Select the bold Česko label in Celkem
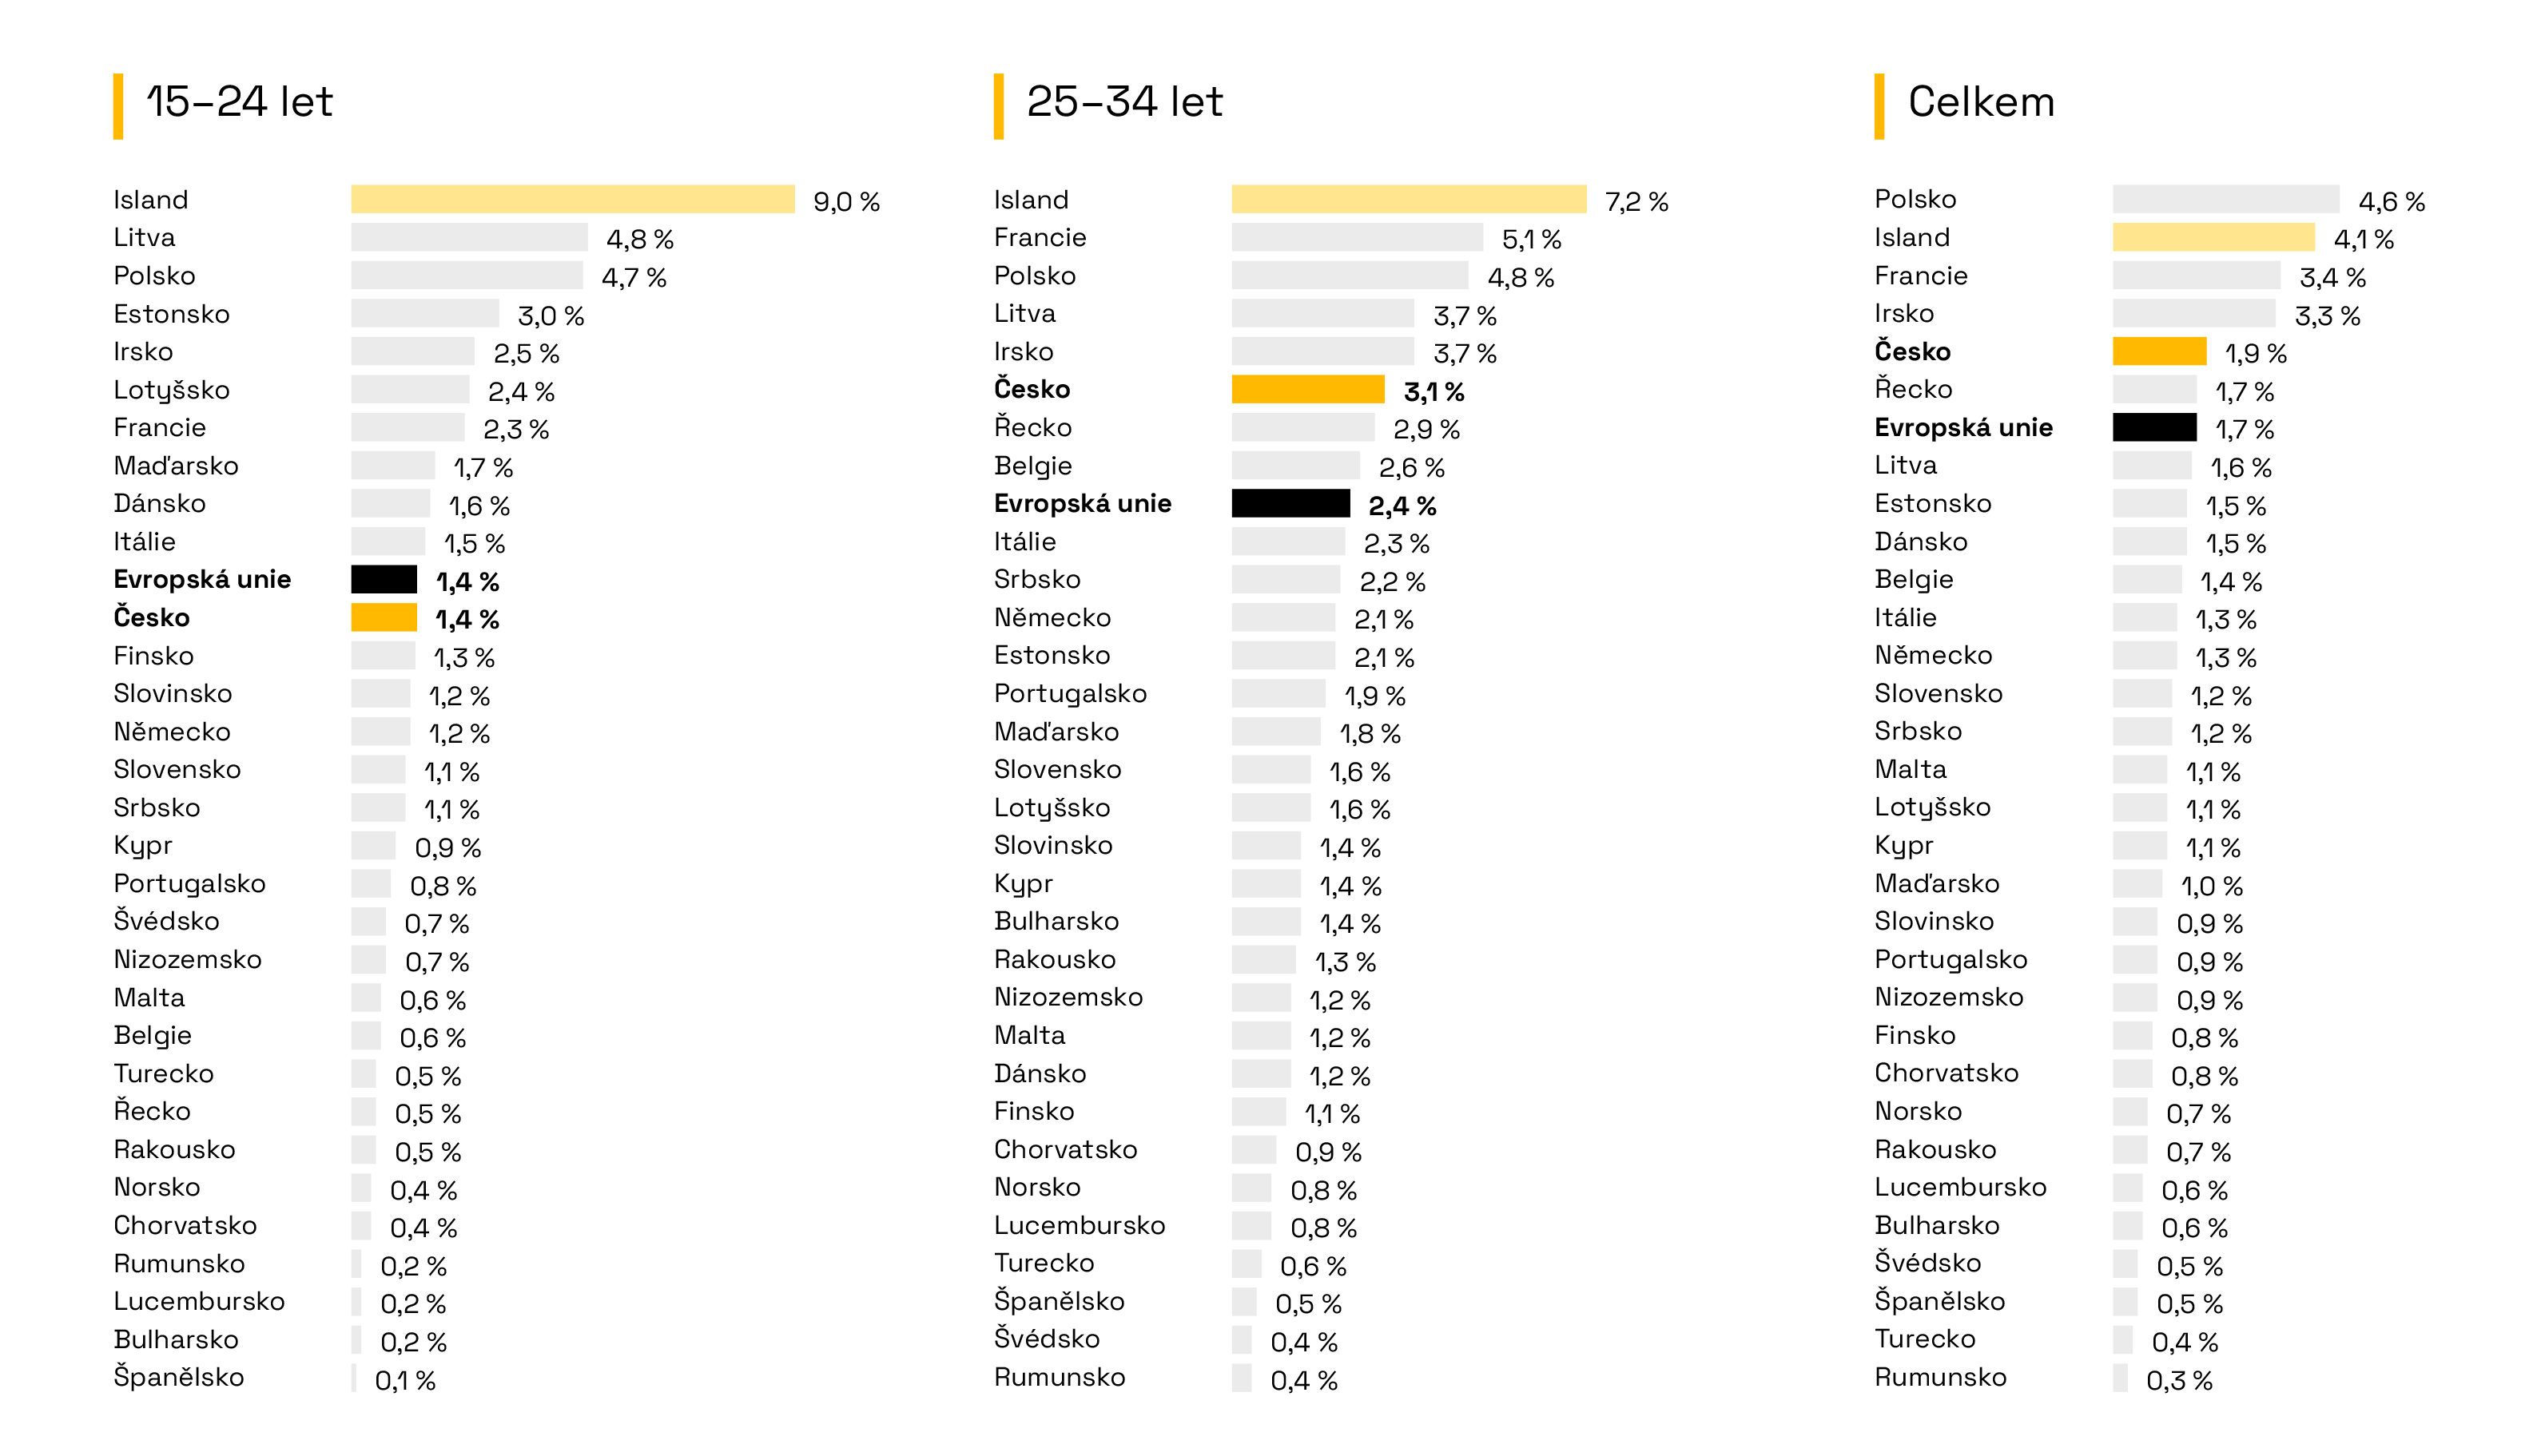The height and width of the screenshot is (1456, 2541). (1912, 352)
